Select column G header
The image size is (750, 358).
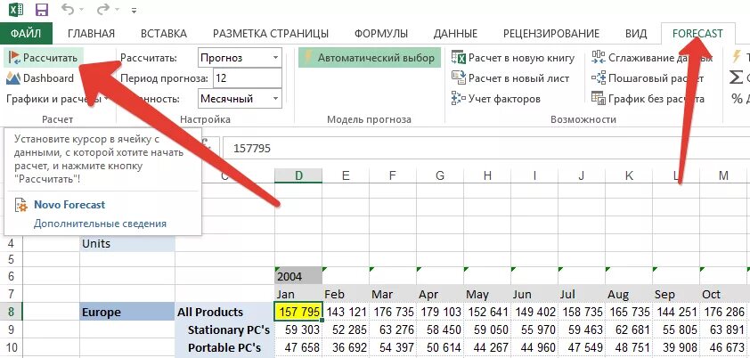(x=440, y=175)
